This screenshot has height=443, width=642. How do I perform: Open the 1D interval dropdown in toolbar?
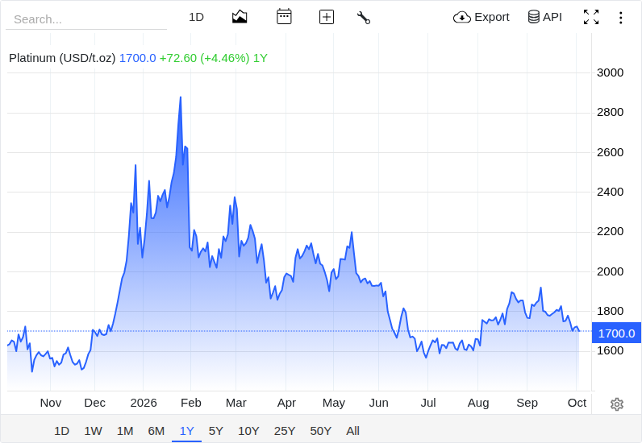(x=196, y=17)
